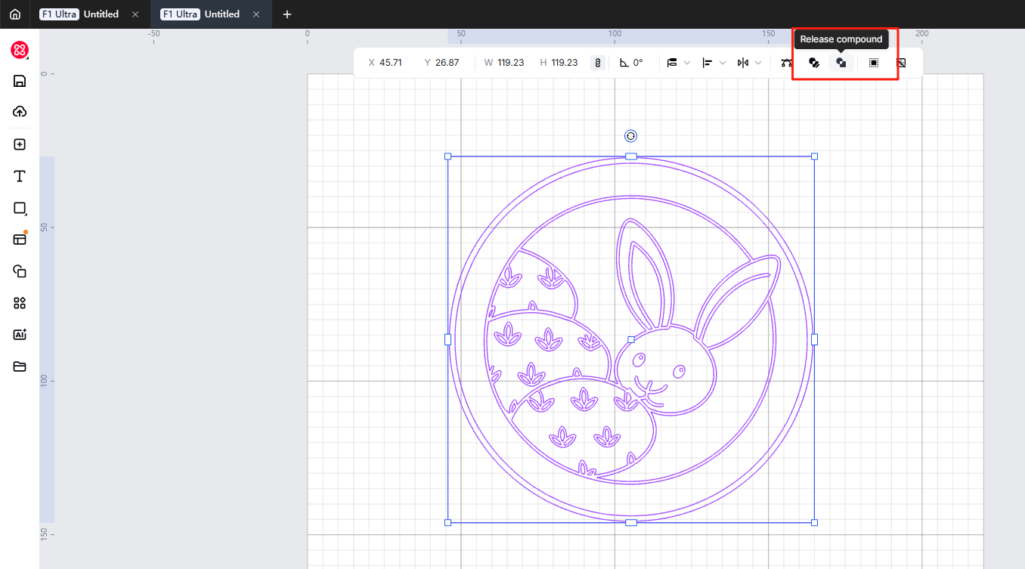This screenshot has height=569, width=1025.
Task: Open the cloud upload tool
Action: click(x=20, y=112)
